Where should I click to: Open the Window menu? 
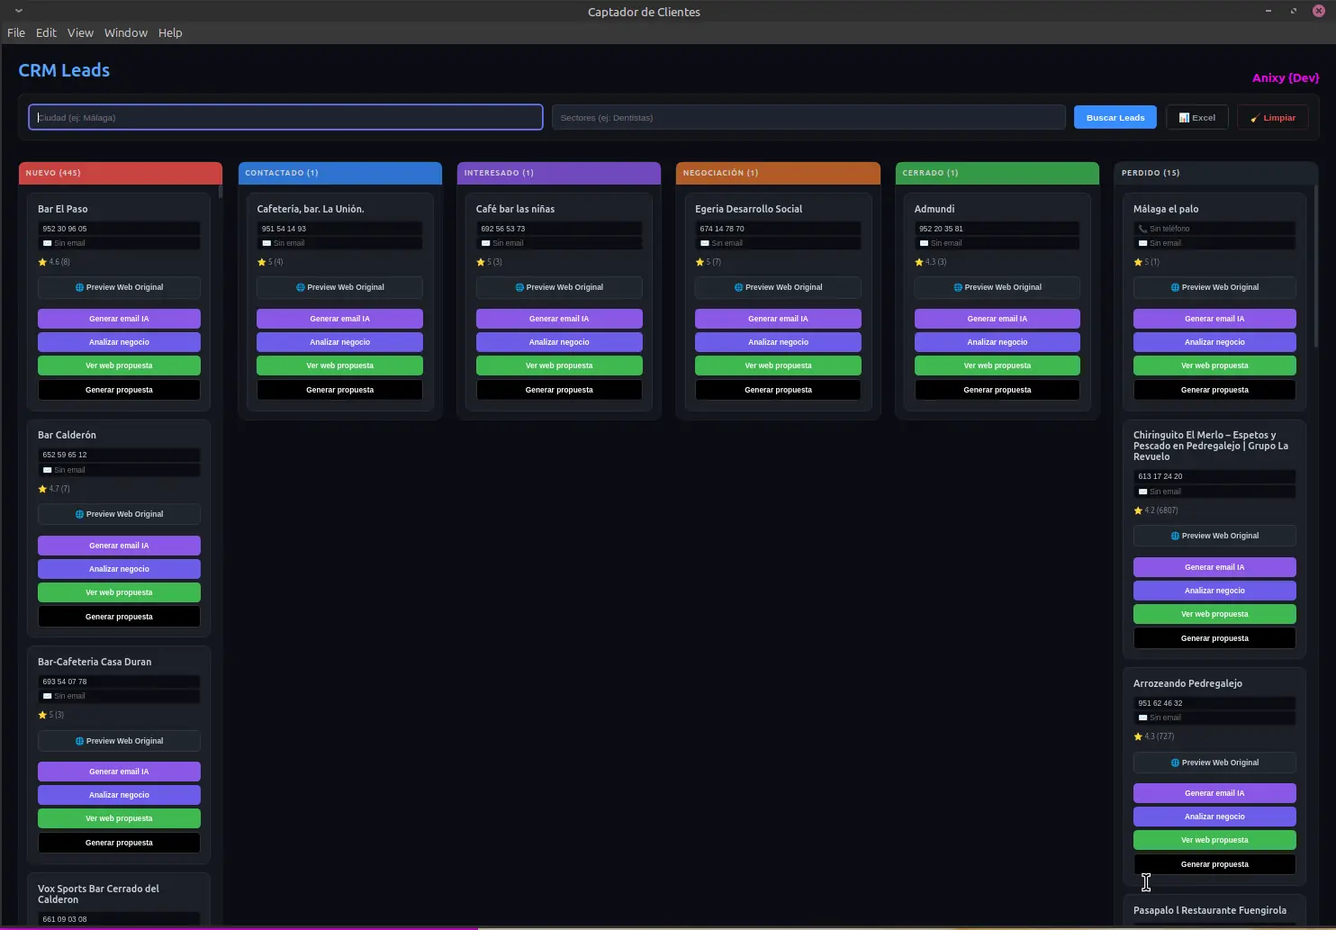tap(125, 32)
